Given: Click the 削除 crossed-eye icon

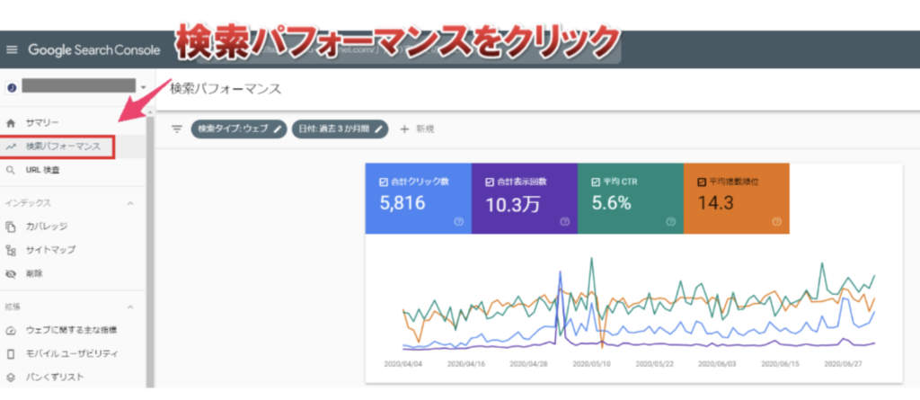Looking at the screenshot, I should pos(11,274).
